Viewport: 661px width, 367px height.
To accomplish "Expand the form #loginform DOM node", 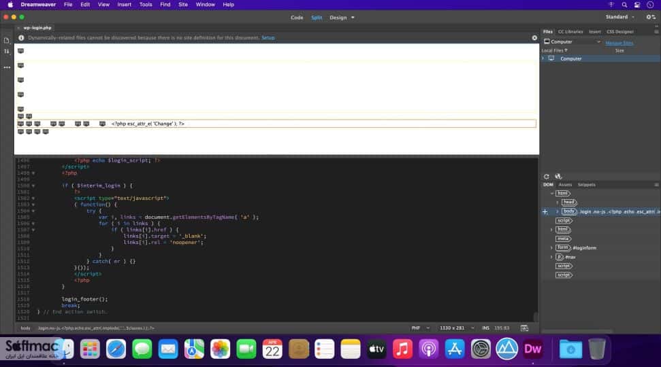I will click(x=552, y=248).
